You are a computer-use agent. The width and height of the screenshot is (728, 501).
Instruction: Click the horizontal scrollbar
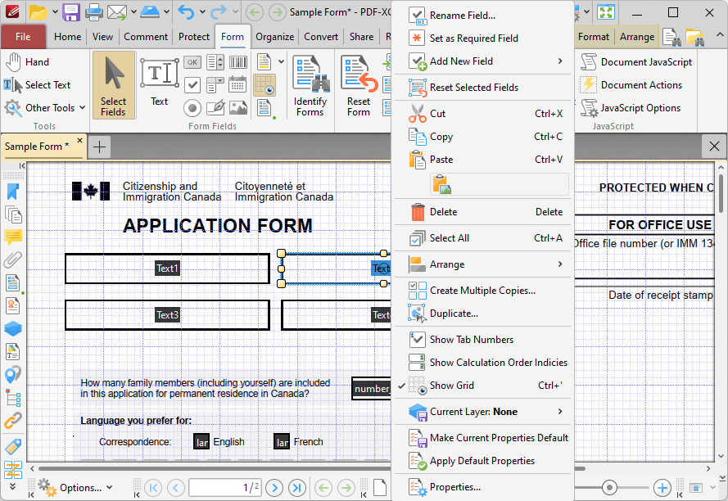coord(311,469)
